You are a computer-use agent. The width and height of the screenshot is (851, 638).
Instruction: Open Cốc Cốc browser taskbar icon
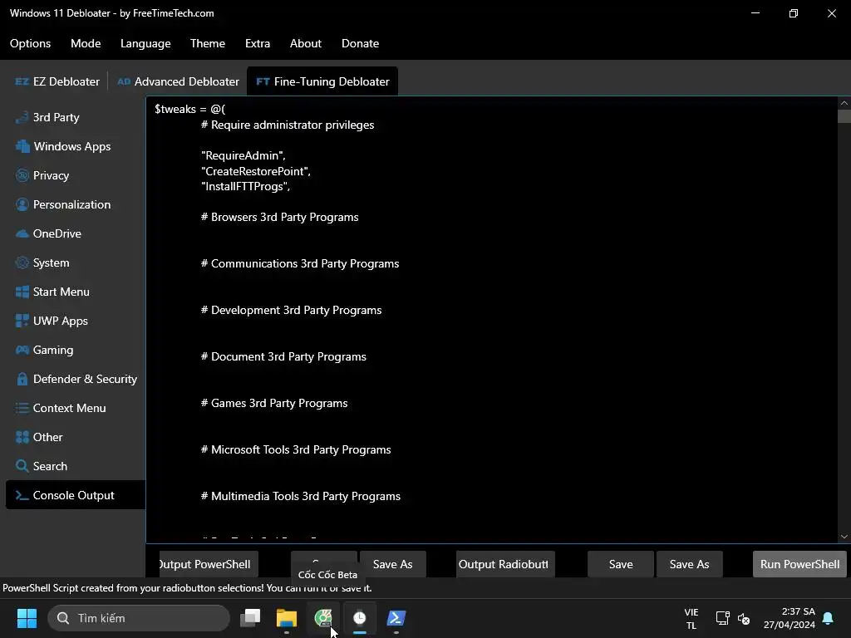tap(323, 617)
